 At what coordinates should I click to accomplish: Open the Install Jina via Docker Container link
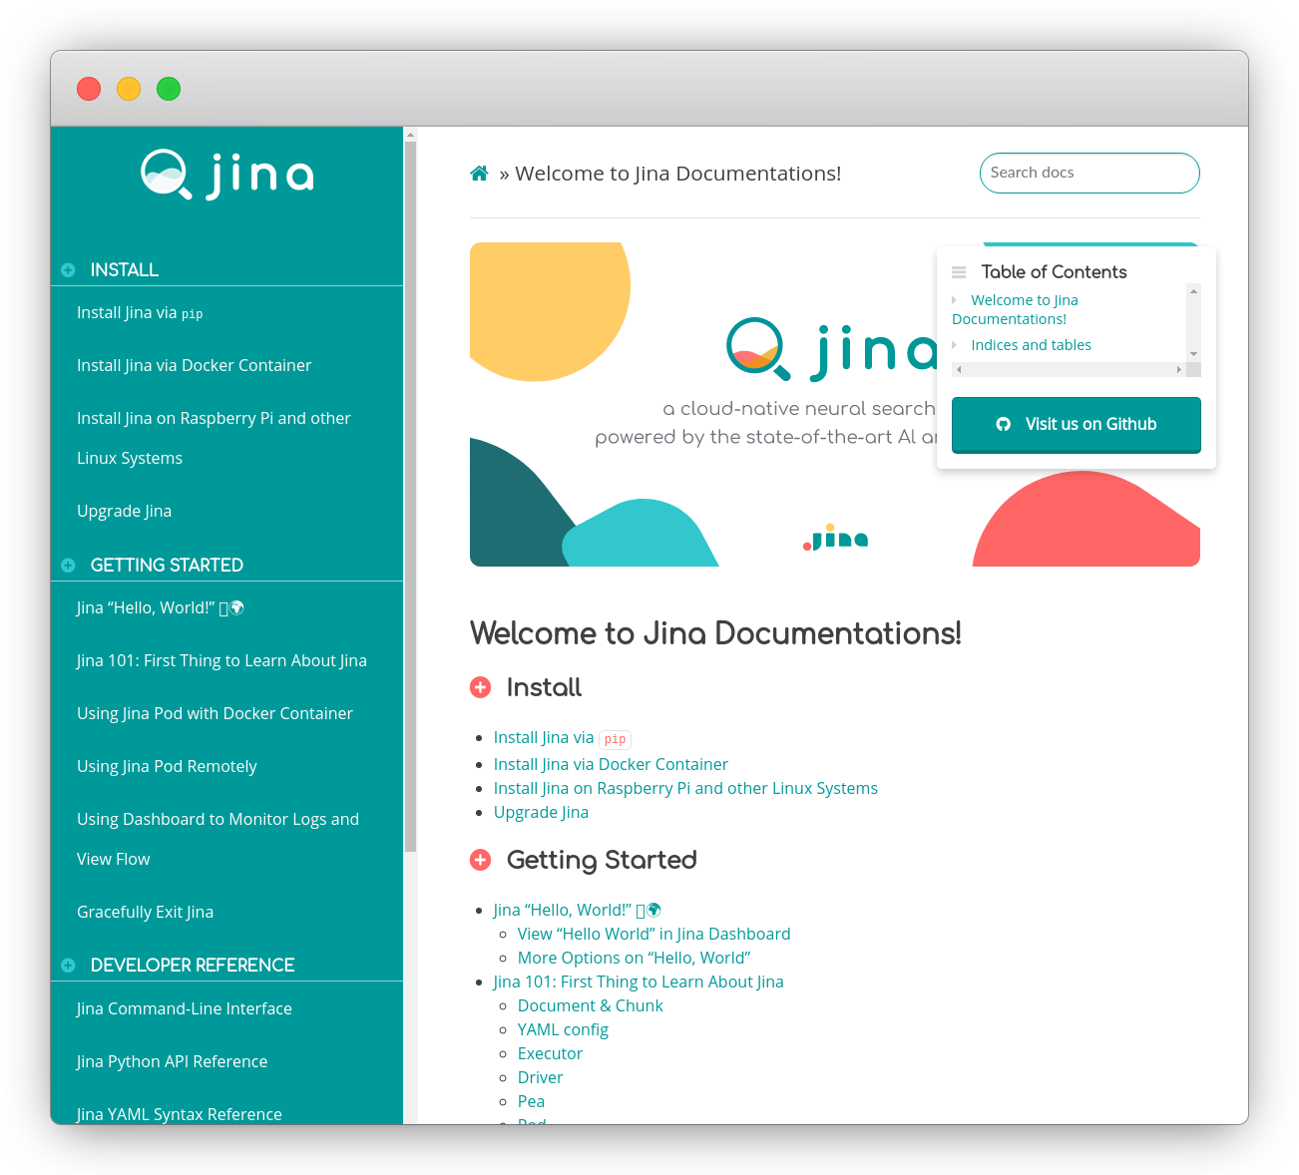[611, 764]
